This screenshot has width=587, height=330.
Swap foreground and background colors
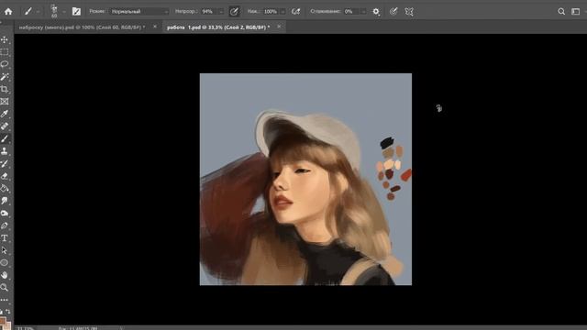(8, 312)
